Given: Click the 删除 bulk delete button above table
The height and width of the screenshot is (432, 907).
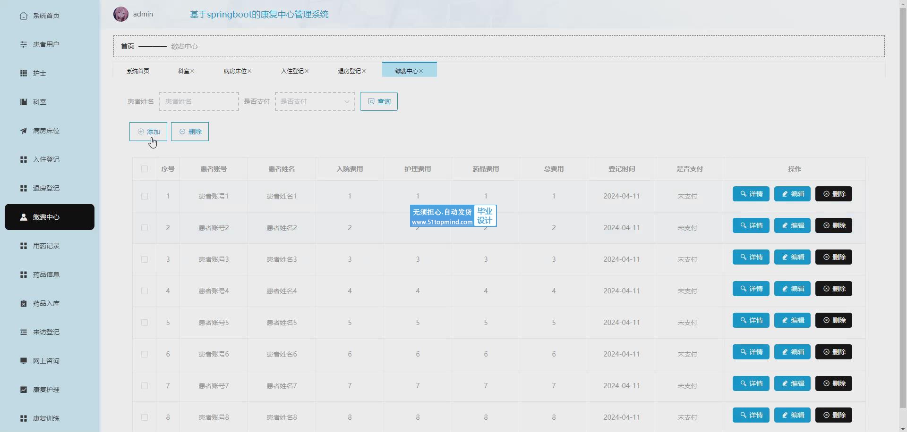Looking at the screenshot, I should pos(190,132).
